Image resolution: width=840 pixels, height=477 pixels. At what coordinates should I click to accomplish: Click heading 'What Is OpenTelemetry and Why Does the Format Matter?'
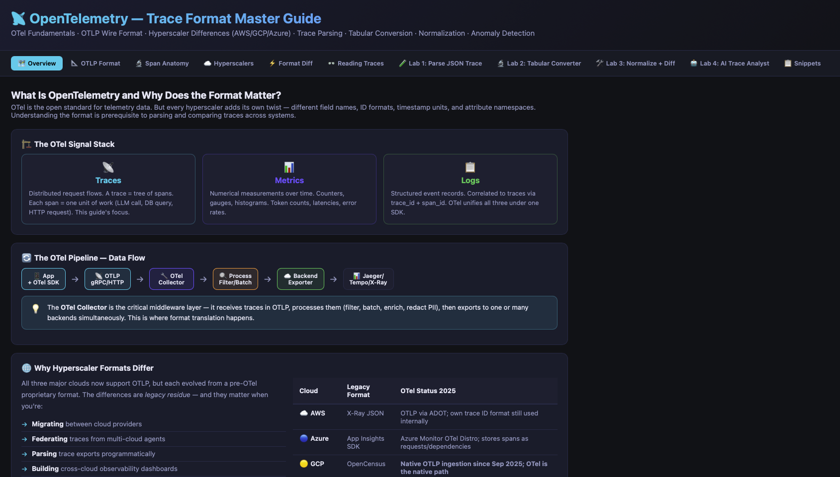click(146, 95)
